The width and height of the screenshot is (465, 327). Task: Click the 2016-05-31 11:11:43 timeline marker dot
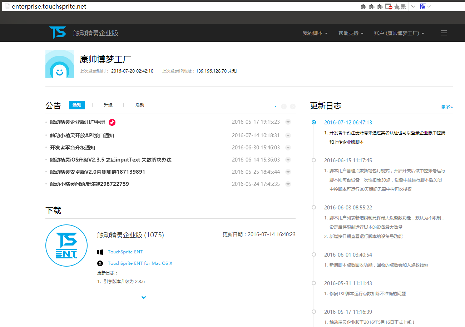pyautogui.click(x=314, y=283)
